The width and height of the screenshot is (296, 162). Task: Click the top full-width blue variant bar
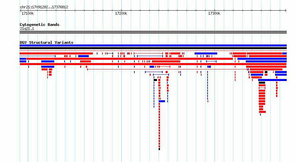[x=153, y=45]
